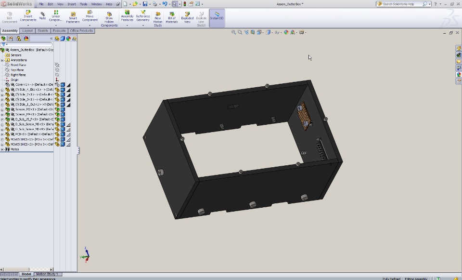This screenshot has height=280, width=462.
Task: Click appearance swatch for Cover<1> row
Action: click(x=68, y=85)
